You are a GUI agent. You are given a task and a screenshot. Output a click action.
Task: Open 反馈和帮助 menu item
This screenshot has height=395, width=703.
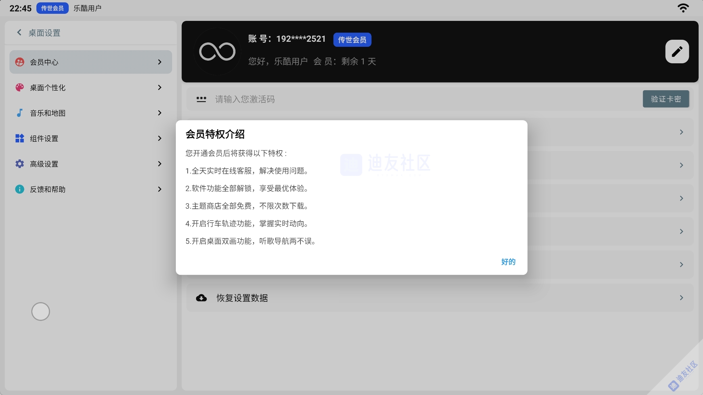(91, 189)
